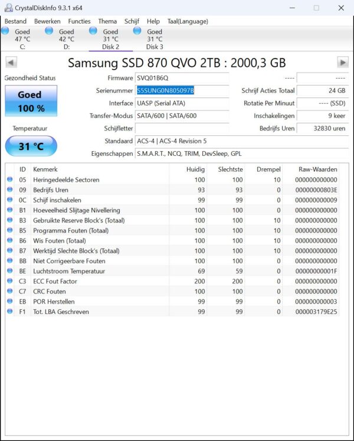
Task: Click the status dot for Wis Fouten
Action: (x=10, y=240)
